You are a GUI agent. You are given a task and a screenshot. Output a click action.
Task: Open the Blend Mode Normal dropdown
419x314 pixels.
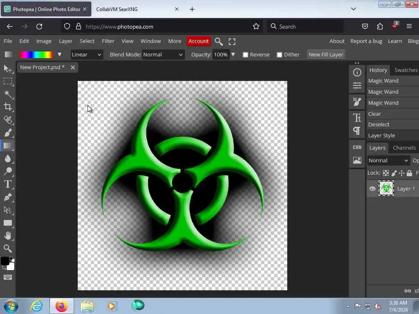click(163, 55)
